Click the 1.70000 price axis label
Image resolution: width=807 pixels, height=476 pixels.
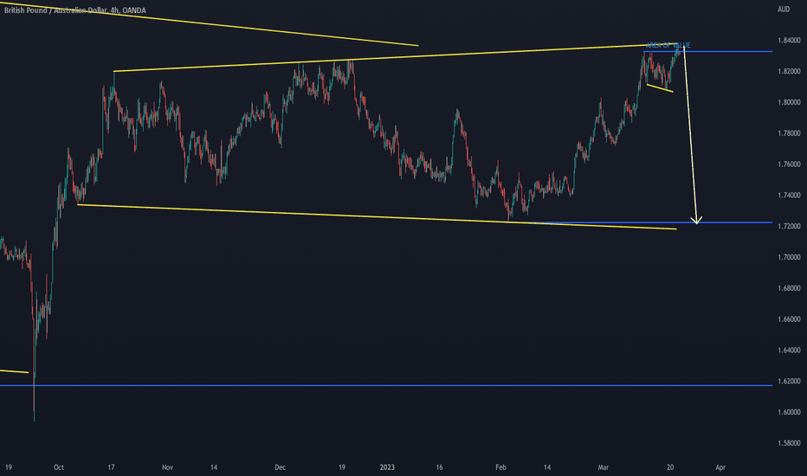coord(789,257)
